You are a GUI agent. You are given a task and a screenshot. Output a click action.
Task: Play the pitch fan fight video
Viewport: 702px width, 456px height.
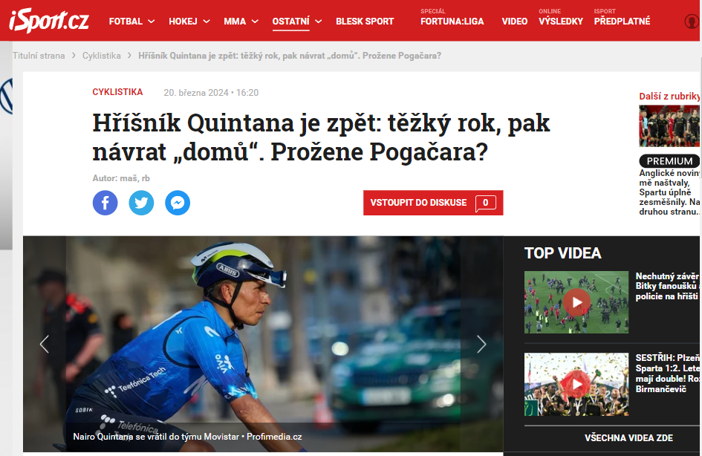[x=576, y=302]
